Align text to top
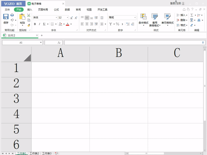 pos(82,18)
